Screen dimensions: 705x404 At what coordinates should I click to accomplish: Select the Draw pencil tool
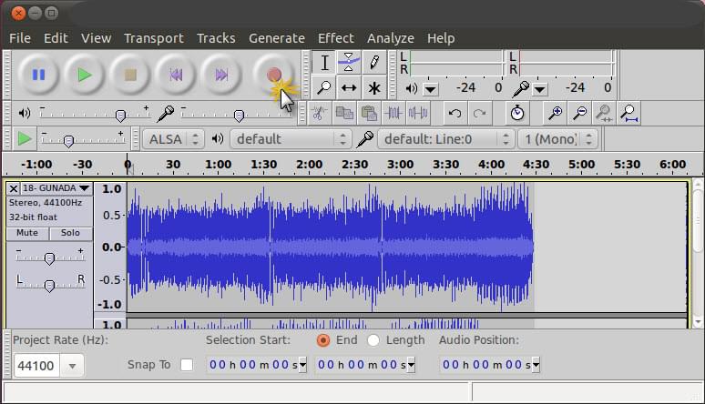(373, 63)
